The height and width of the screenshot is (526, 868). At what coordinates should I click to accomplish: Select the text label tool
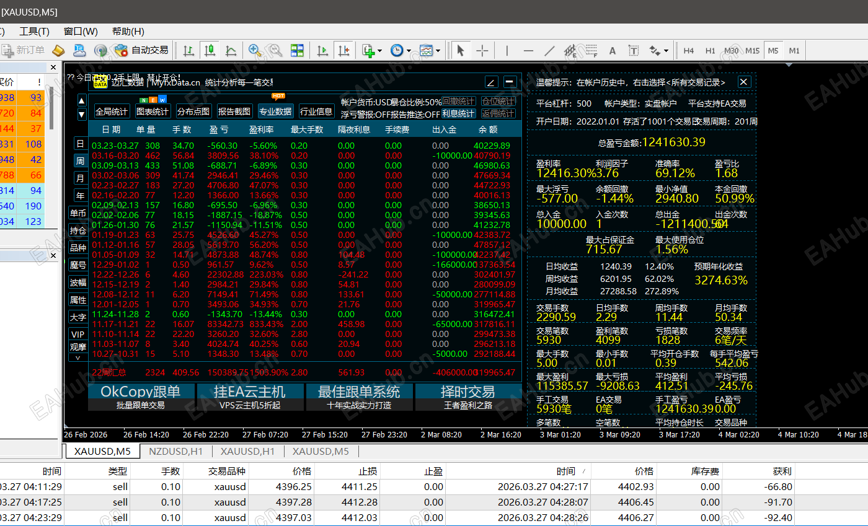634,50
